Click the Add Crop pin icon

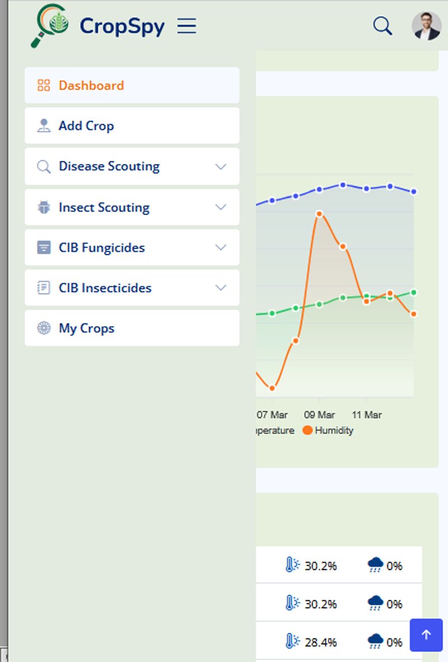click(x=44, y=125)
